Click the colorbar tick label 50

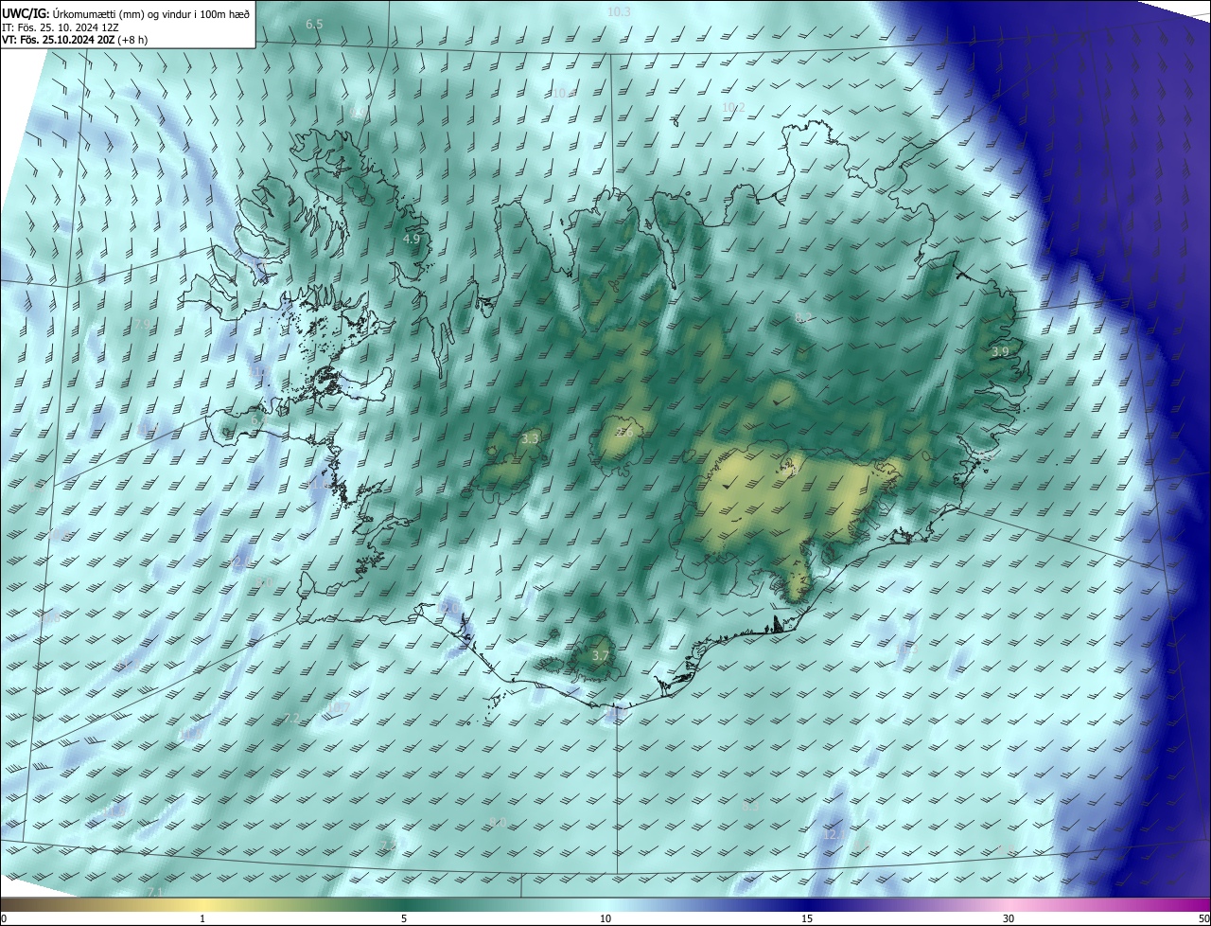tap(1203, 918)
